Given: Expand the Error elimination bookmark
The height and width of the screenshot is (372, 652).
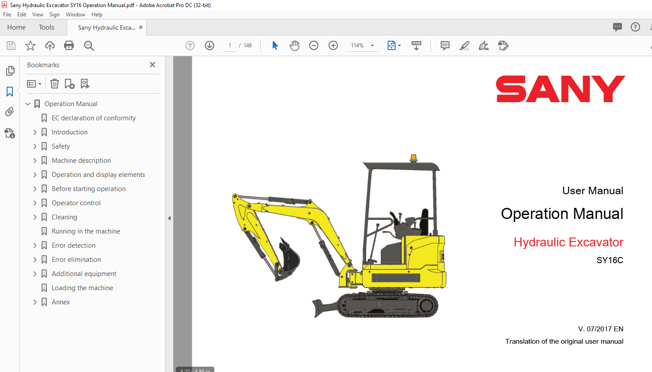Looking at the screenshot, I should pos(35,260).
